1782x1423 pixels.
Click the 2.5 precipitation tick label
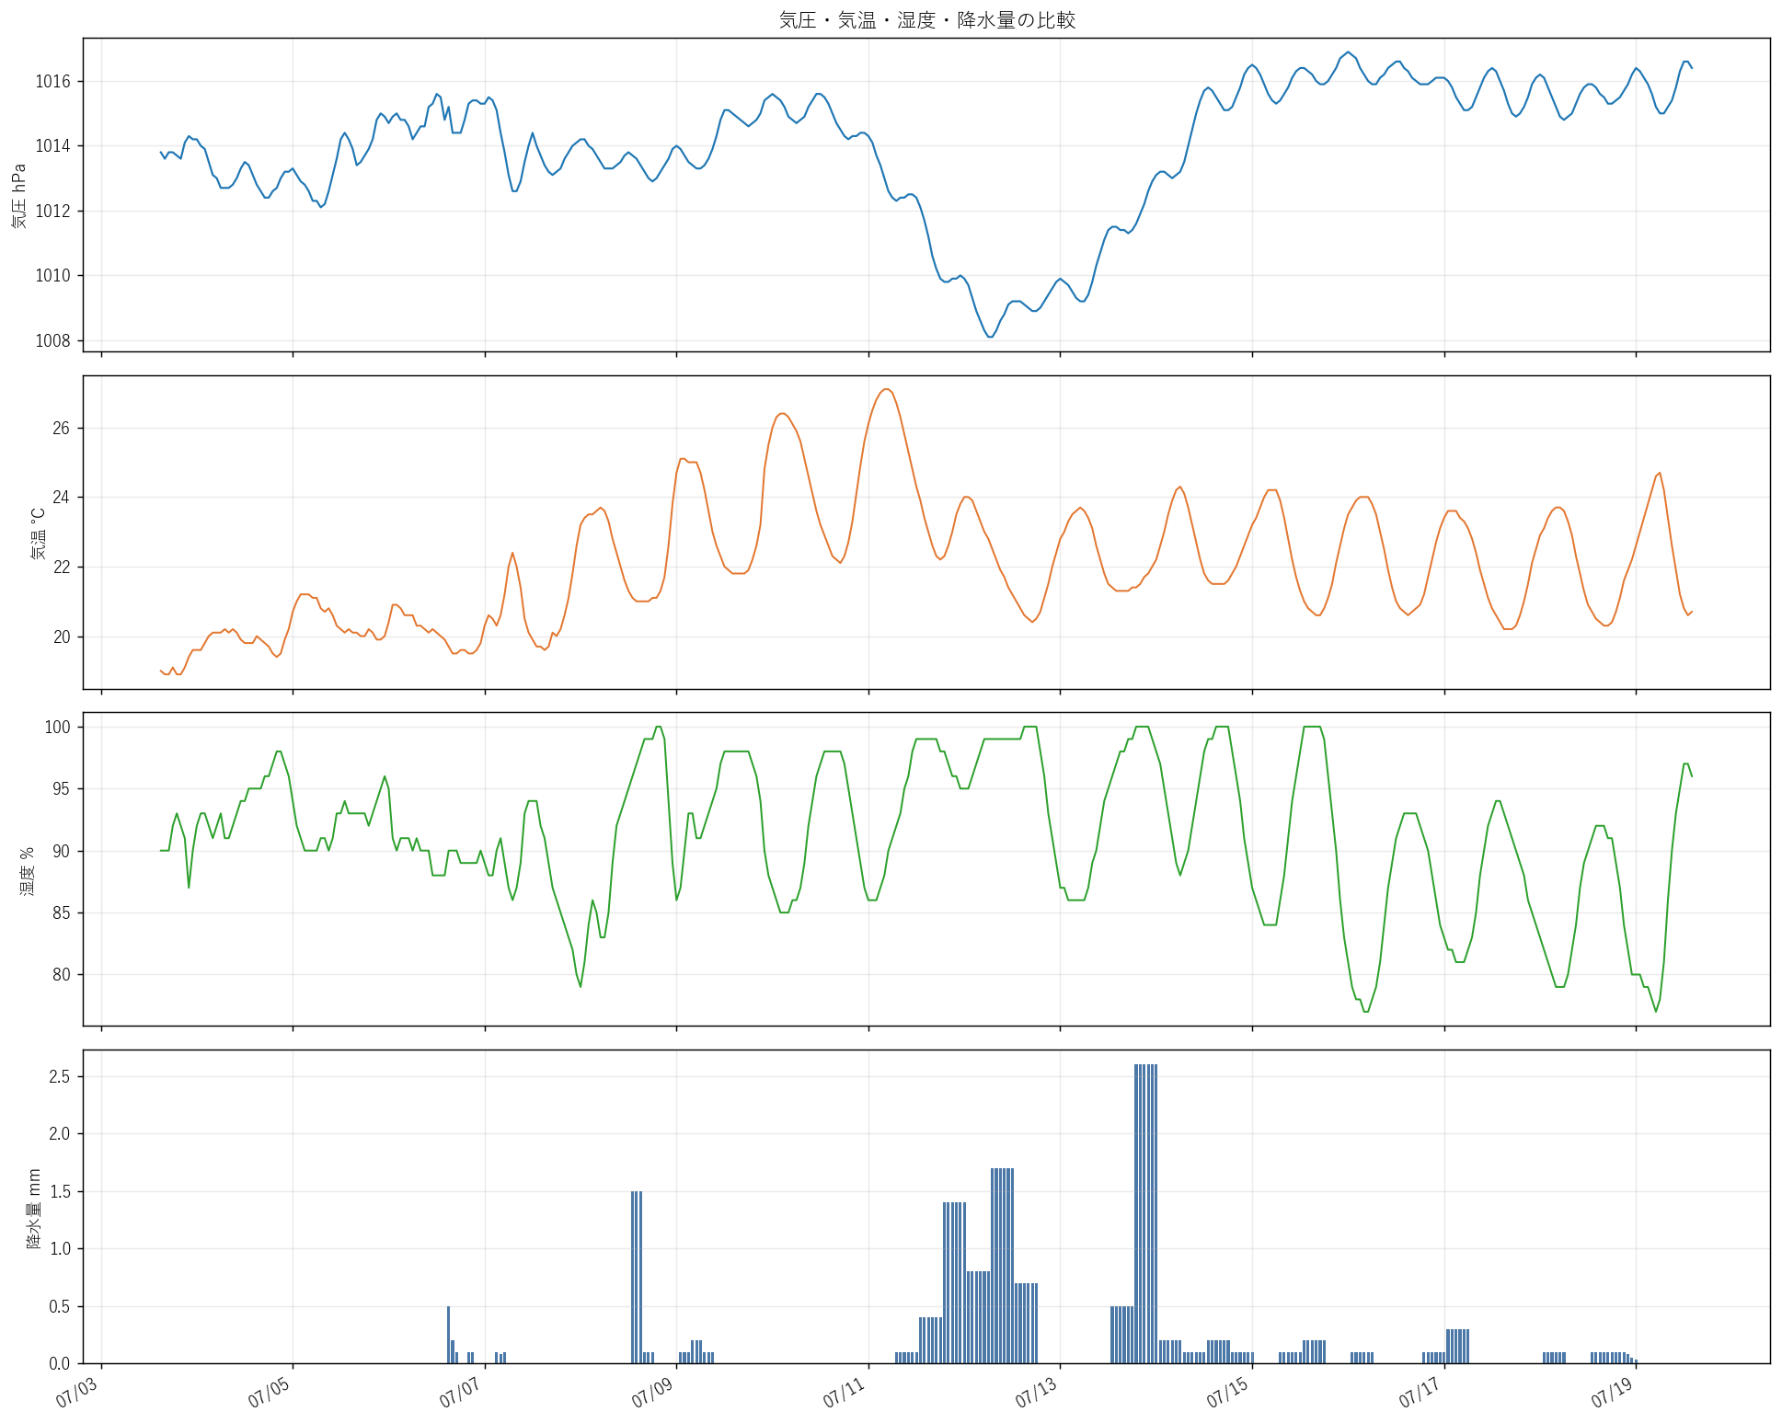point(60,1077)
